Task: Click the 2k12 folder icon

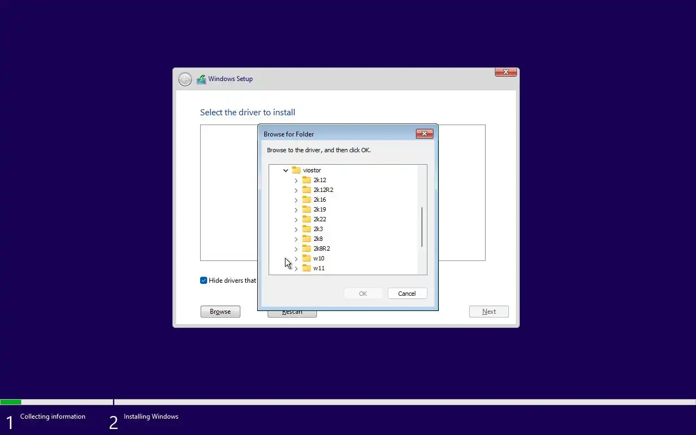Action: pos(307,180)
